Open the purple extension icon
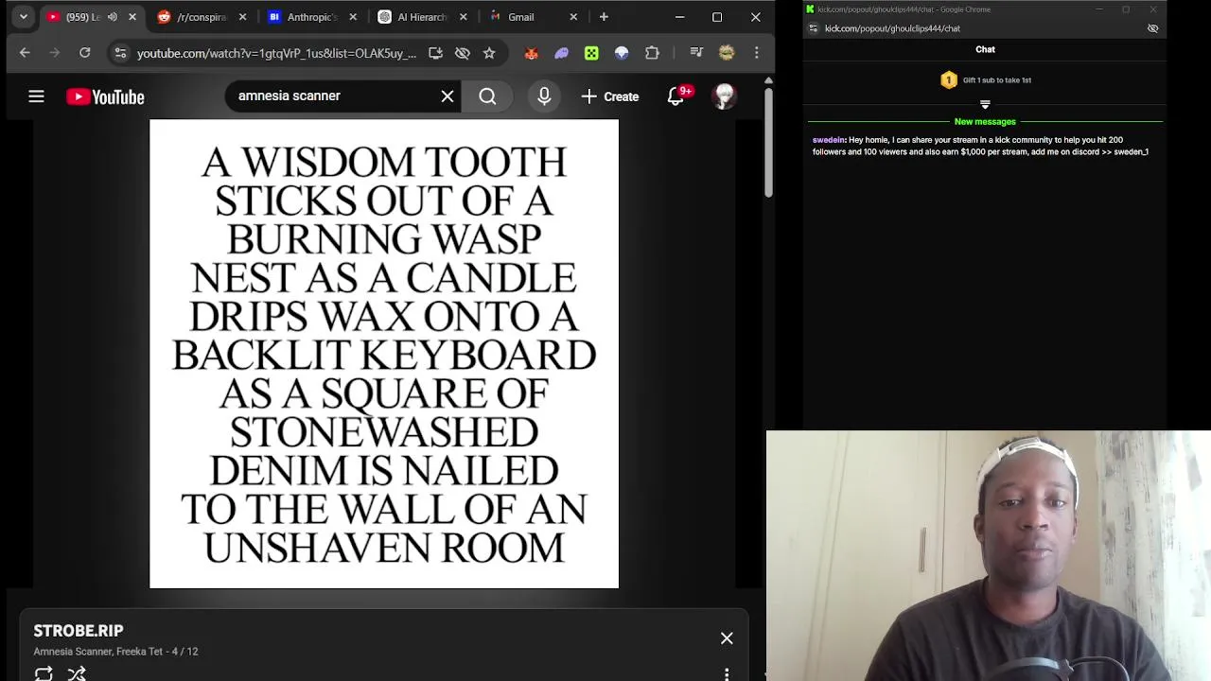This screenshot has width=1211, height=681. click(x=561, y=53)
